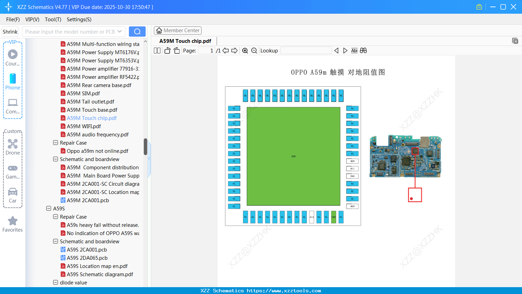
Task: Collapse the A59S tree branch
Action: coord(48,208)
